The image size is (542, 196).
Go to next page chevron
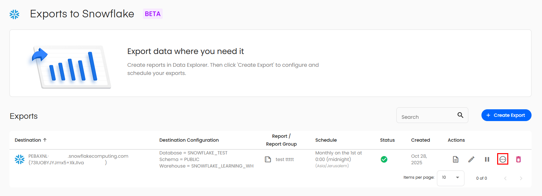521,178
